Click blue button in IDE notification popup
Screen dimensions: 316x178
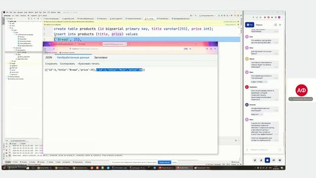[164, 162]
